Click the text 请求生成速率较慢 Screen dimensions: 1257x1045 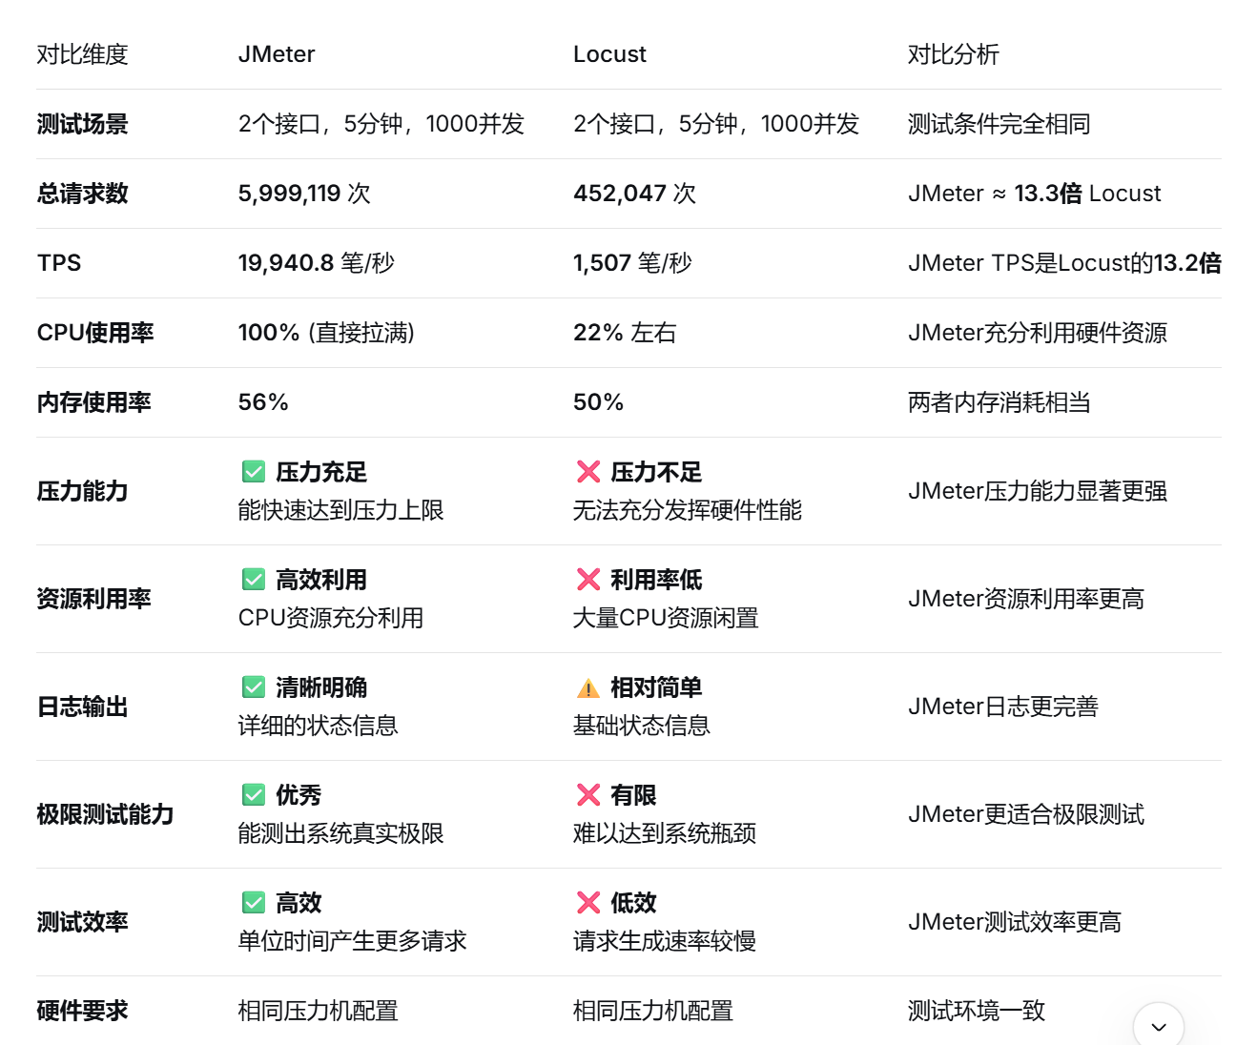click(665, 941)
